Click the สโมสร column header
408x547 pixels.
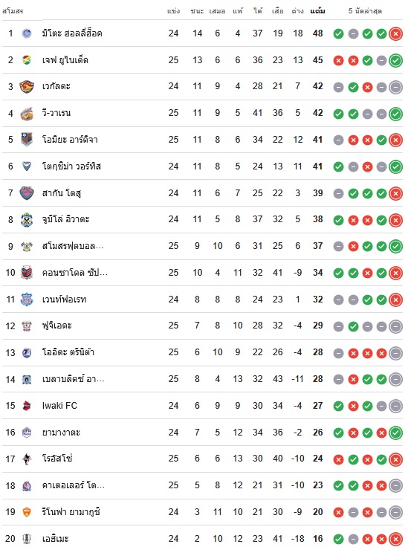tap(13, 11)
